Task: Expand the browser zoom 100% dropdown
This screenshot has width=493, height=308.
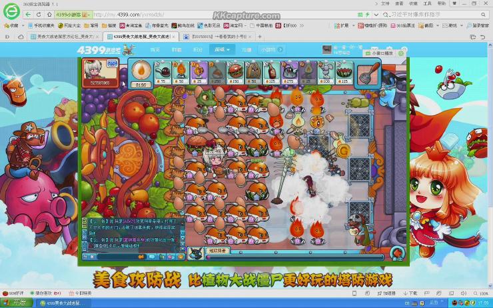Action: click(482, 293)
